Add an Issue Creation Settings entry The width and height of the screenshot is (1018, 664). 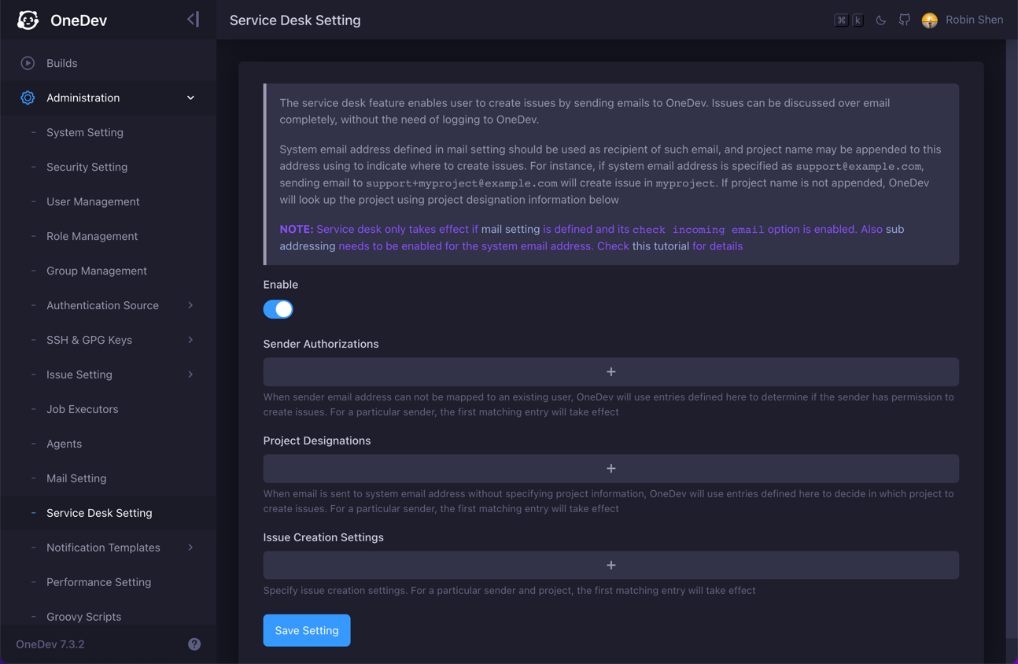tap(610, 566)
